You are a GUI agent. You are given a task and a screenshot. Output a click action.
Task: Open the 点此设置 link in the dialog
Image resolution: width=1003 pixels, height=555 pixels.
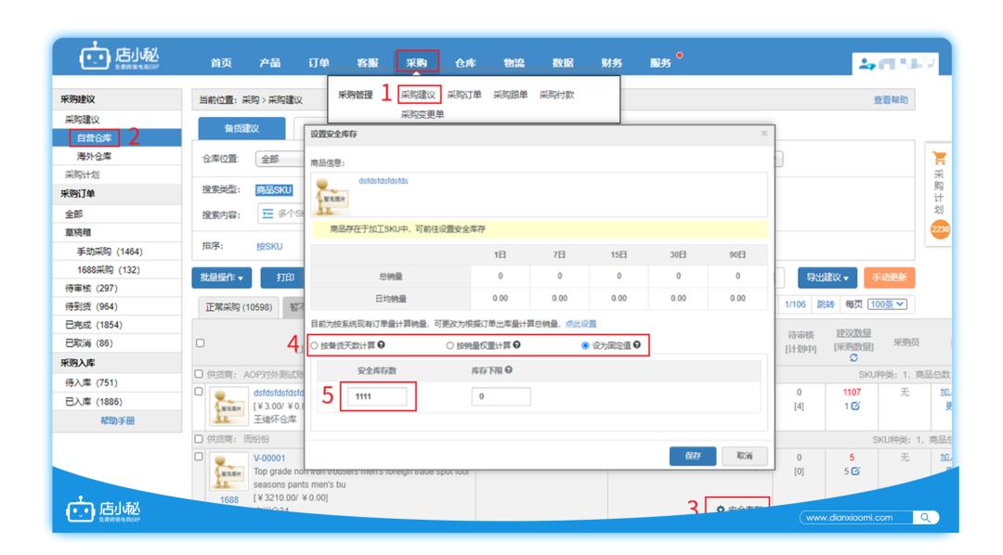coord(580,324)
